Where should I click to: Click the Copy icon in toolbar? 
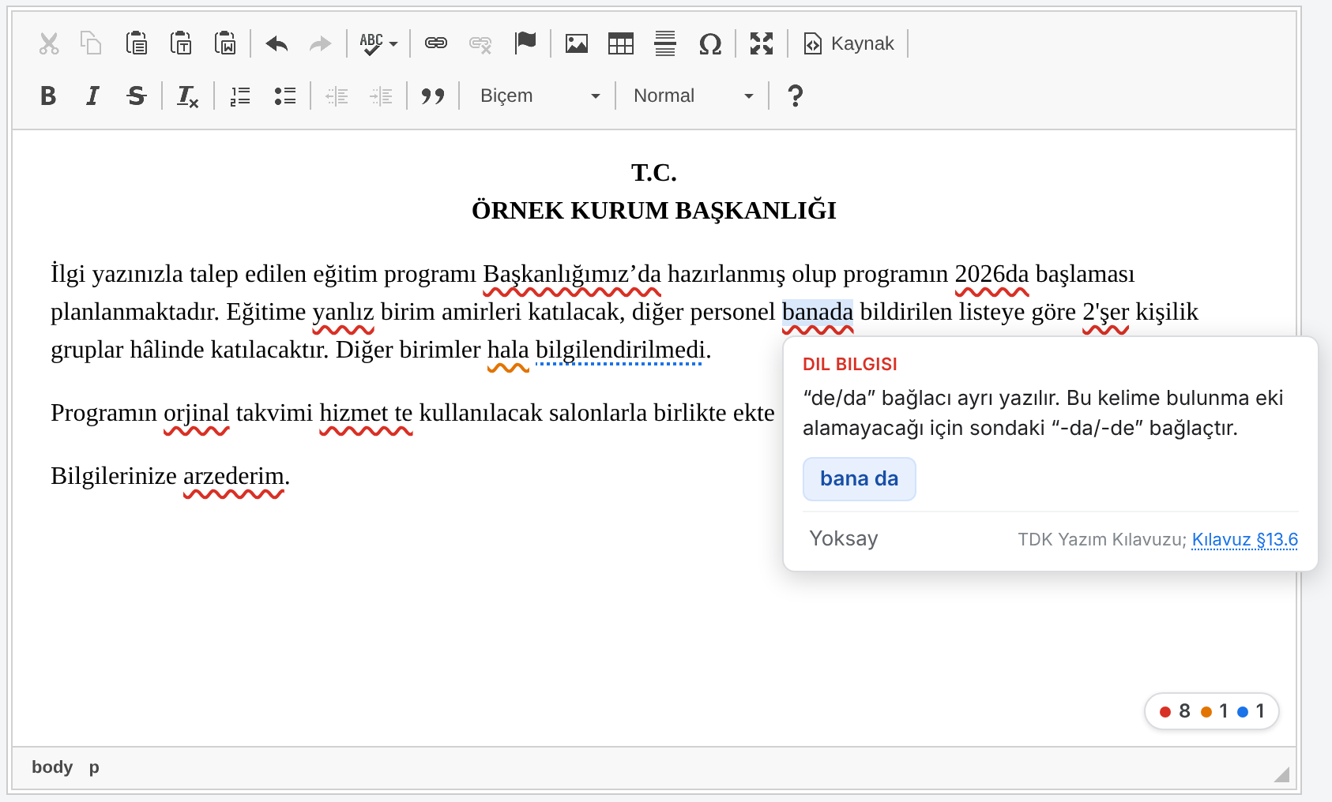pyautogui.click(x=92, y=43)
